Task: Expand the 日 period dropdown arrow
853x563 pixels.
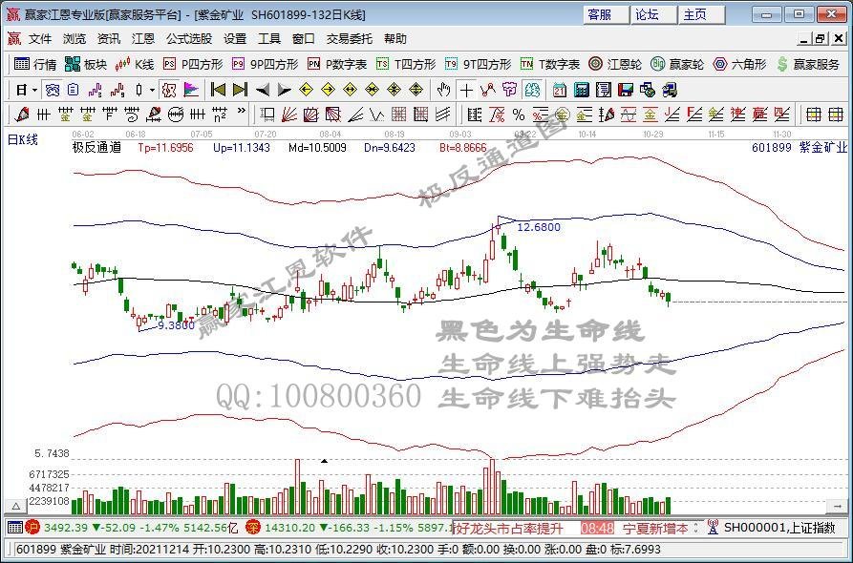Action: click(x=35, y=91)
